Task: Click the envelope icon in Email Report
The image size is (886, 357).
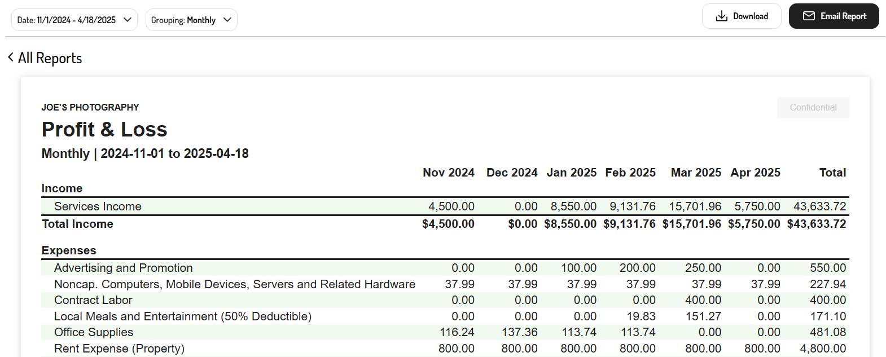Action: 809,16
